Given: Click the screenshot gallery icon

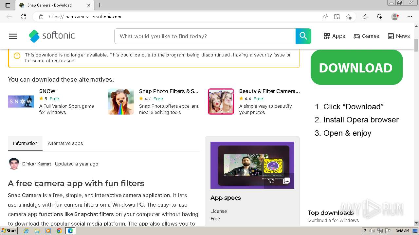Looking at the screenshot, I should click(x=286, y=180).
